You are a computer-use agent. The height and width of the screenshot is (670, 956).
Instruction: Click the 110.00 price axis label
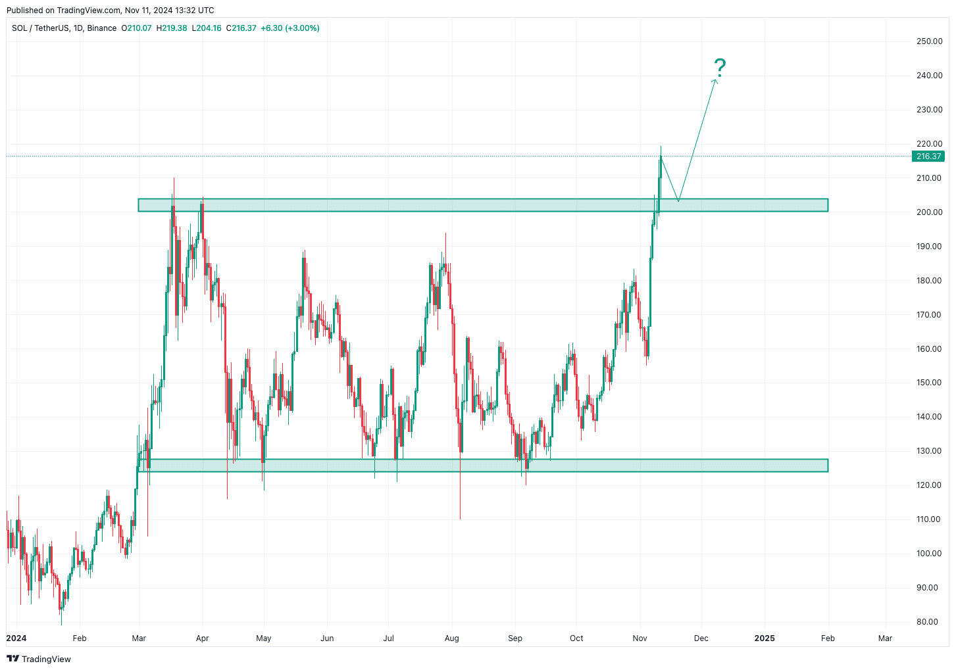(x=929, y=519)
